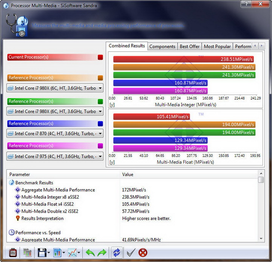Switch to the Perform tab

[243, 46]
